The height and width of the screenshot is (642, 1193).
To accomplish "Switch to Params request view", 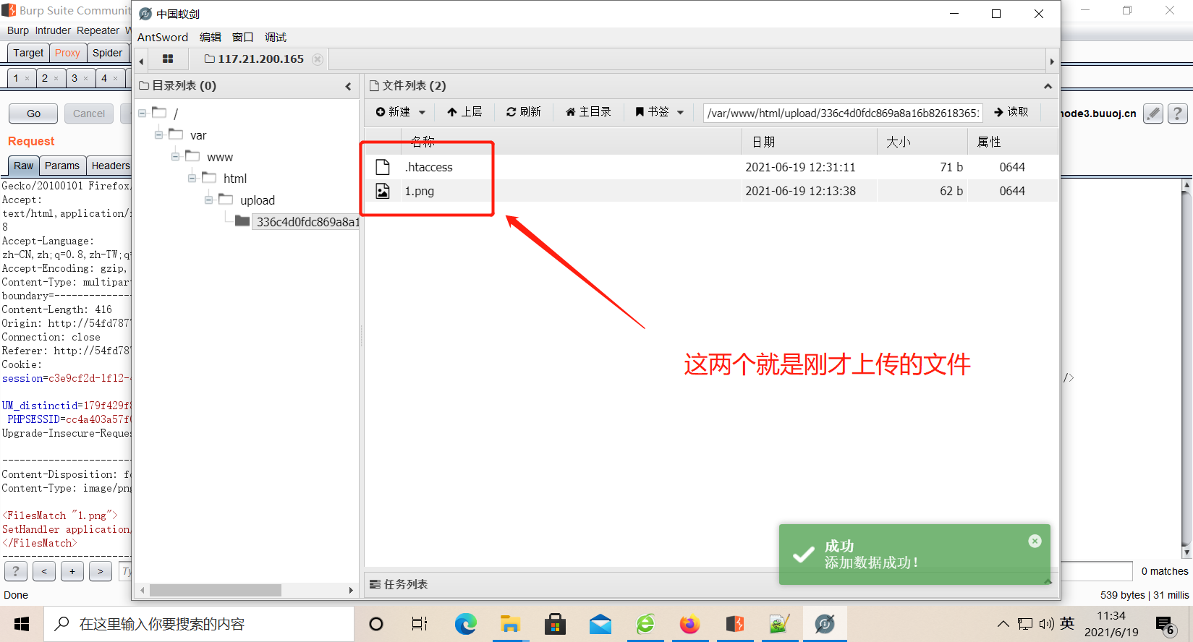I will (62, 166).
